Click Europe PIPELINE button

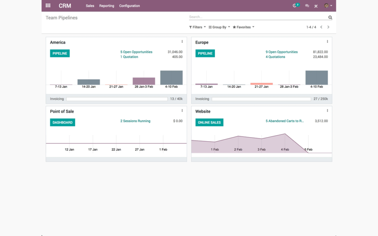[x=205, y=53]
